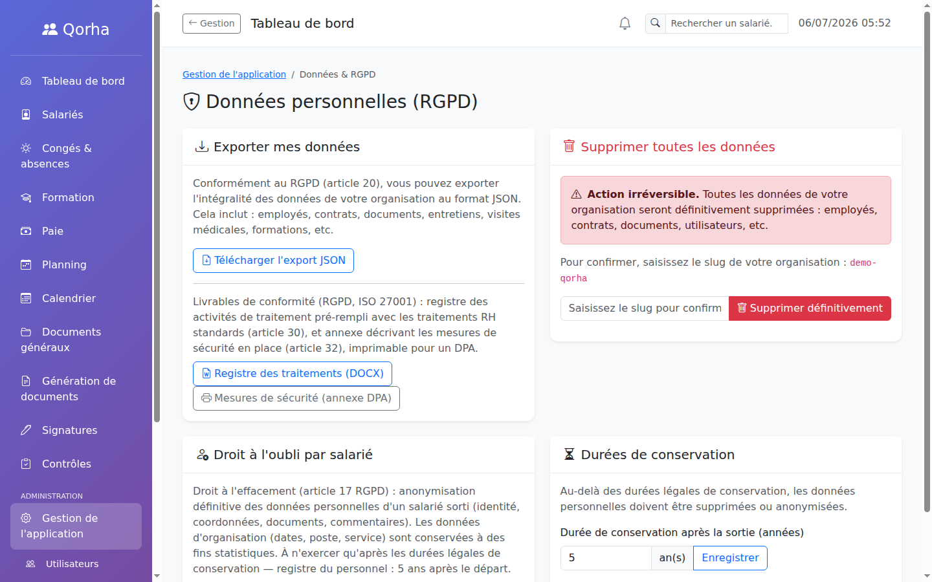
Task: Click the Paie cash icon
Action: tap(26, 231)
